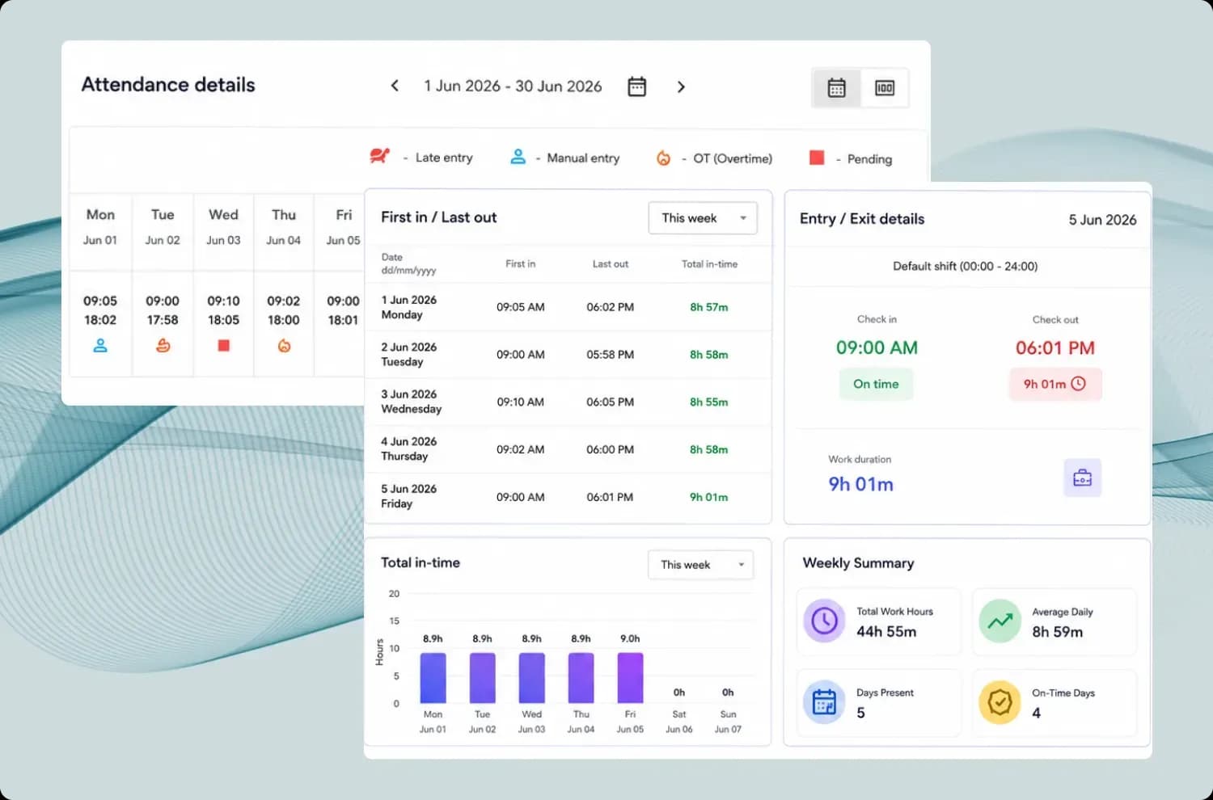Click the On time status badge

876,384
